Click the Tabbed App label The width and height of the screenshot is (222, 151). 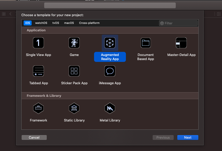(x=39, y=83)
